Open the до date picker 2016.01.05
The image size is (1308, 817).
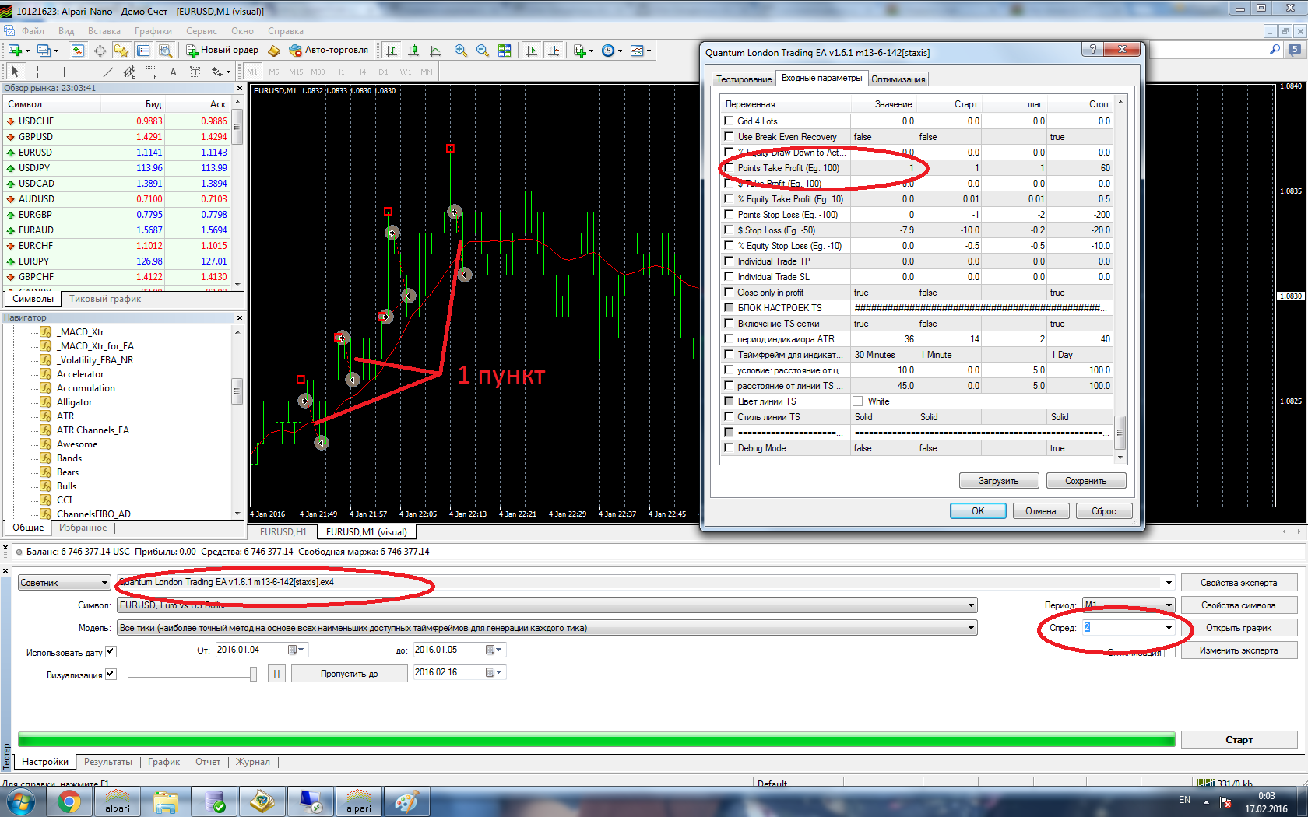pos(495,650)
